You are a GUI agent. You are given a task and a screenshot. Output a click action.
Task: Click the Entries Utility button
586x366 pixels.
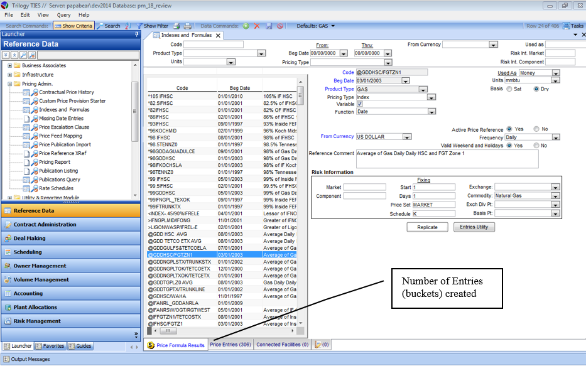tap(474, 227)
